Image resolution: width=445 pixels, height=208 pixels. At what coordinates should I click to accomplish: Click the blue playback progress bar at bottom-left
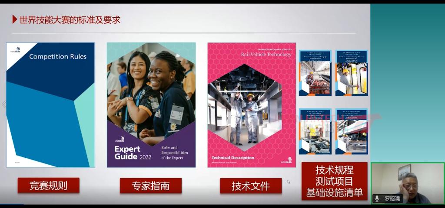point(12,205)
